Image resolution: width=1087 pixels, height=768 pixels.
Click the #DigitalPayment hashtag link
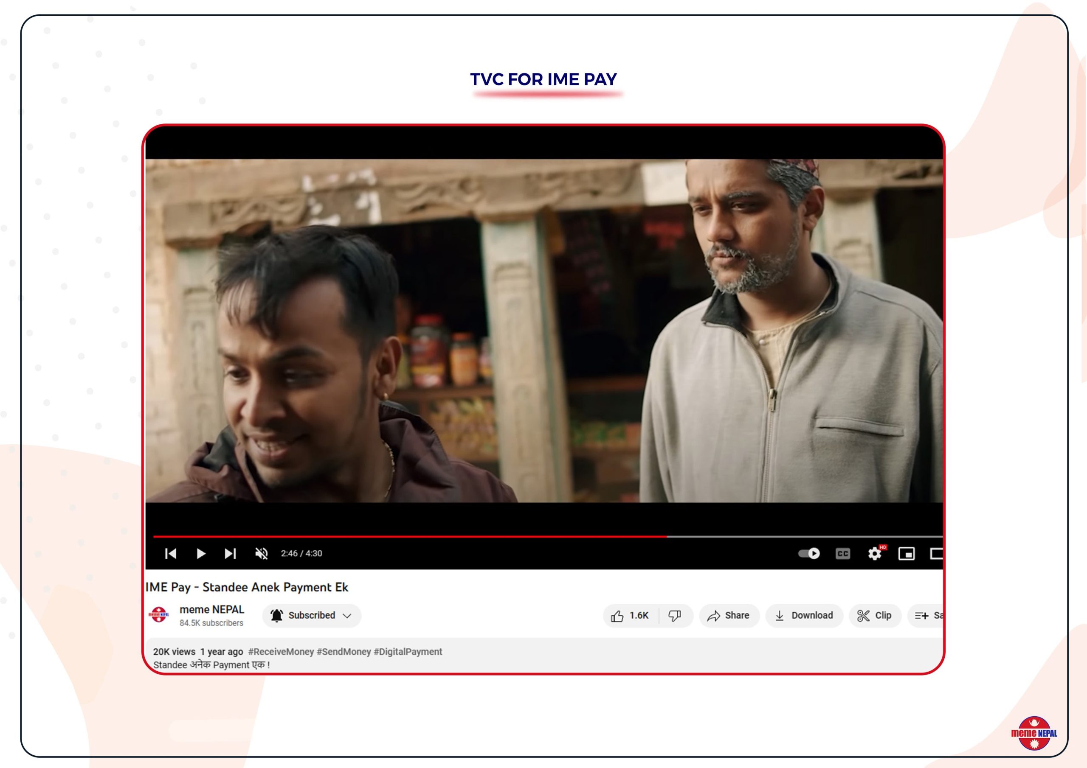pos(408,652)
